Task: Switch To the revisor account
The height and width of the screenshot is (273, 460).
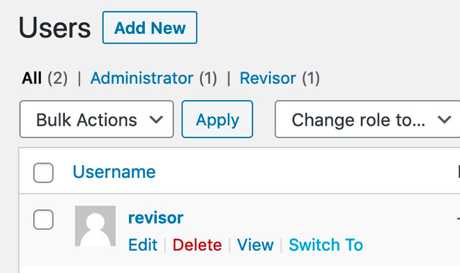Action: [325, 245]
